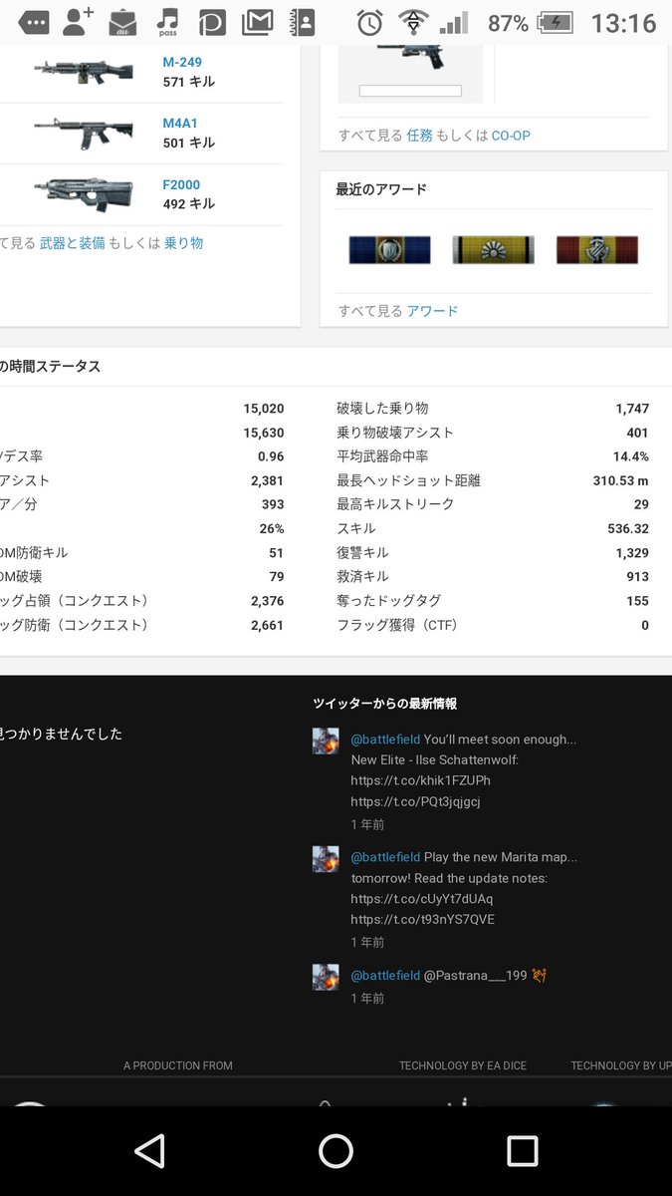This screenshot has width=672, height=1196.
Task: Click the F2000 rifle image
Action: 83,193
